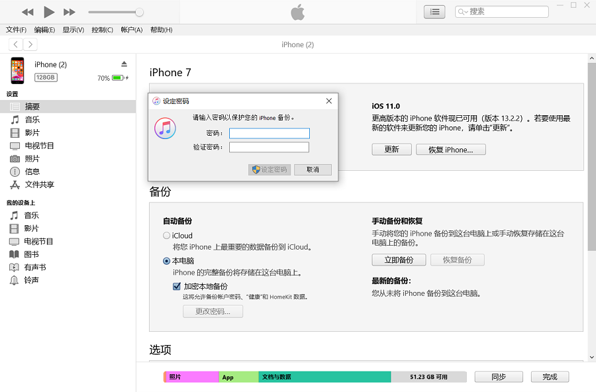The image size is (596, 392).
Task: Click the scrollbar down arrow
Action: click(x=591, y=358)
